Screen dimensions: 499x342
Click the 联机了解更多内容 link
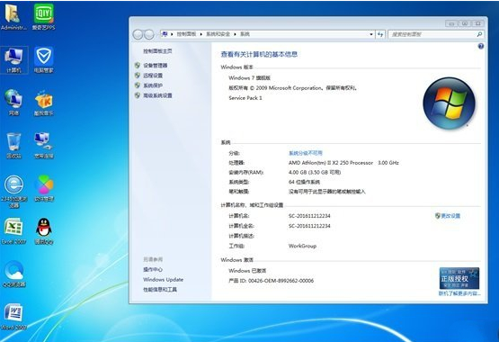click(459, 293)
